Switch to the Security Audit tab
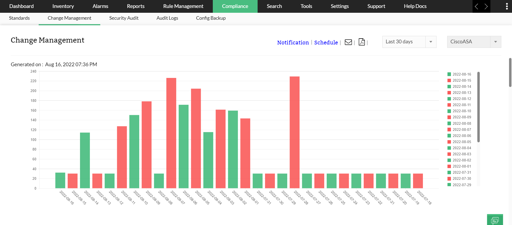This screenshot has height=225, width=512. tap(124, 18)
